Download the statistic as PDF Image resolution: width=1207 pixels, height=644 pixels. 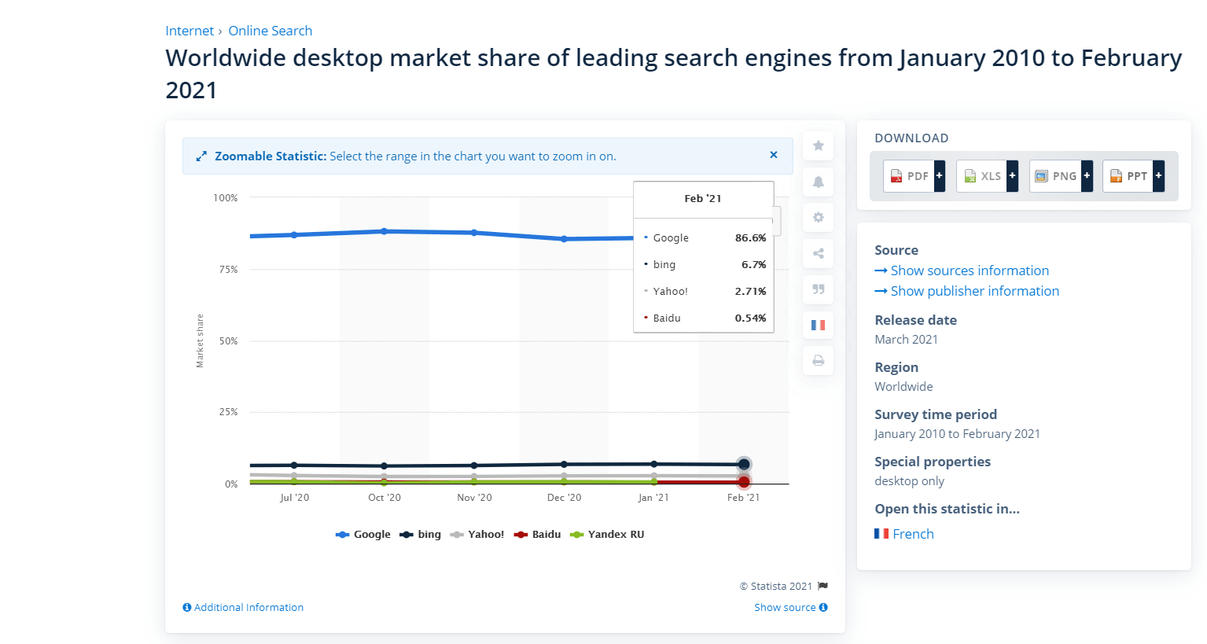[908, 176]
